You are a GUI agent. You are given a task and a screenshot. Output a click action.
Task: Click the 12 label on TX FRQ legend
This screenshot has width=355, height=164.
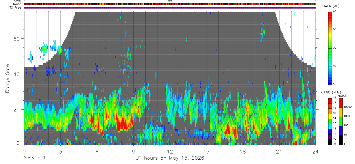coord(334,129)
